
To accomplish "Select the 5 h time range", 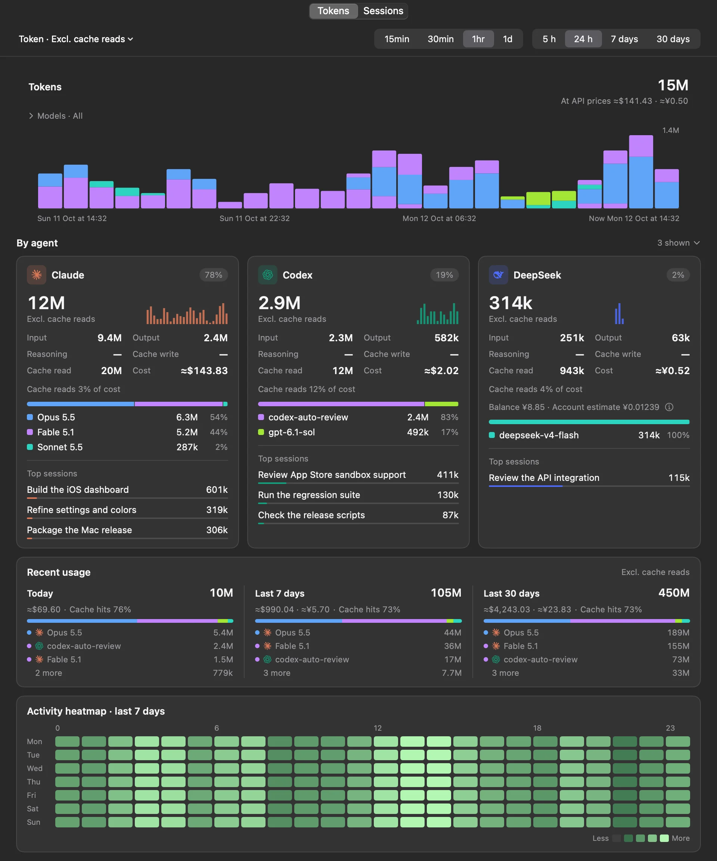I will [x=549, y=39].
